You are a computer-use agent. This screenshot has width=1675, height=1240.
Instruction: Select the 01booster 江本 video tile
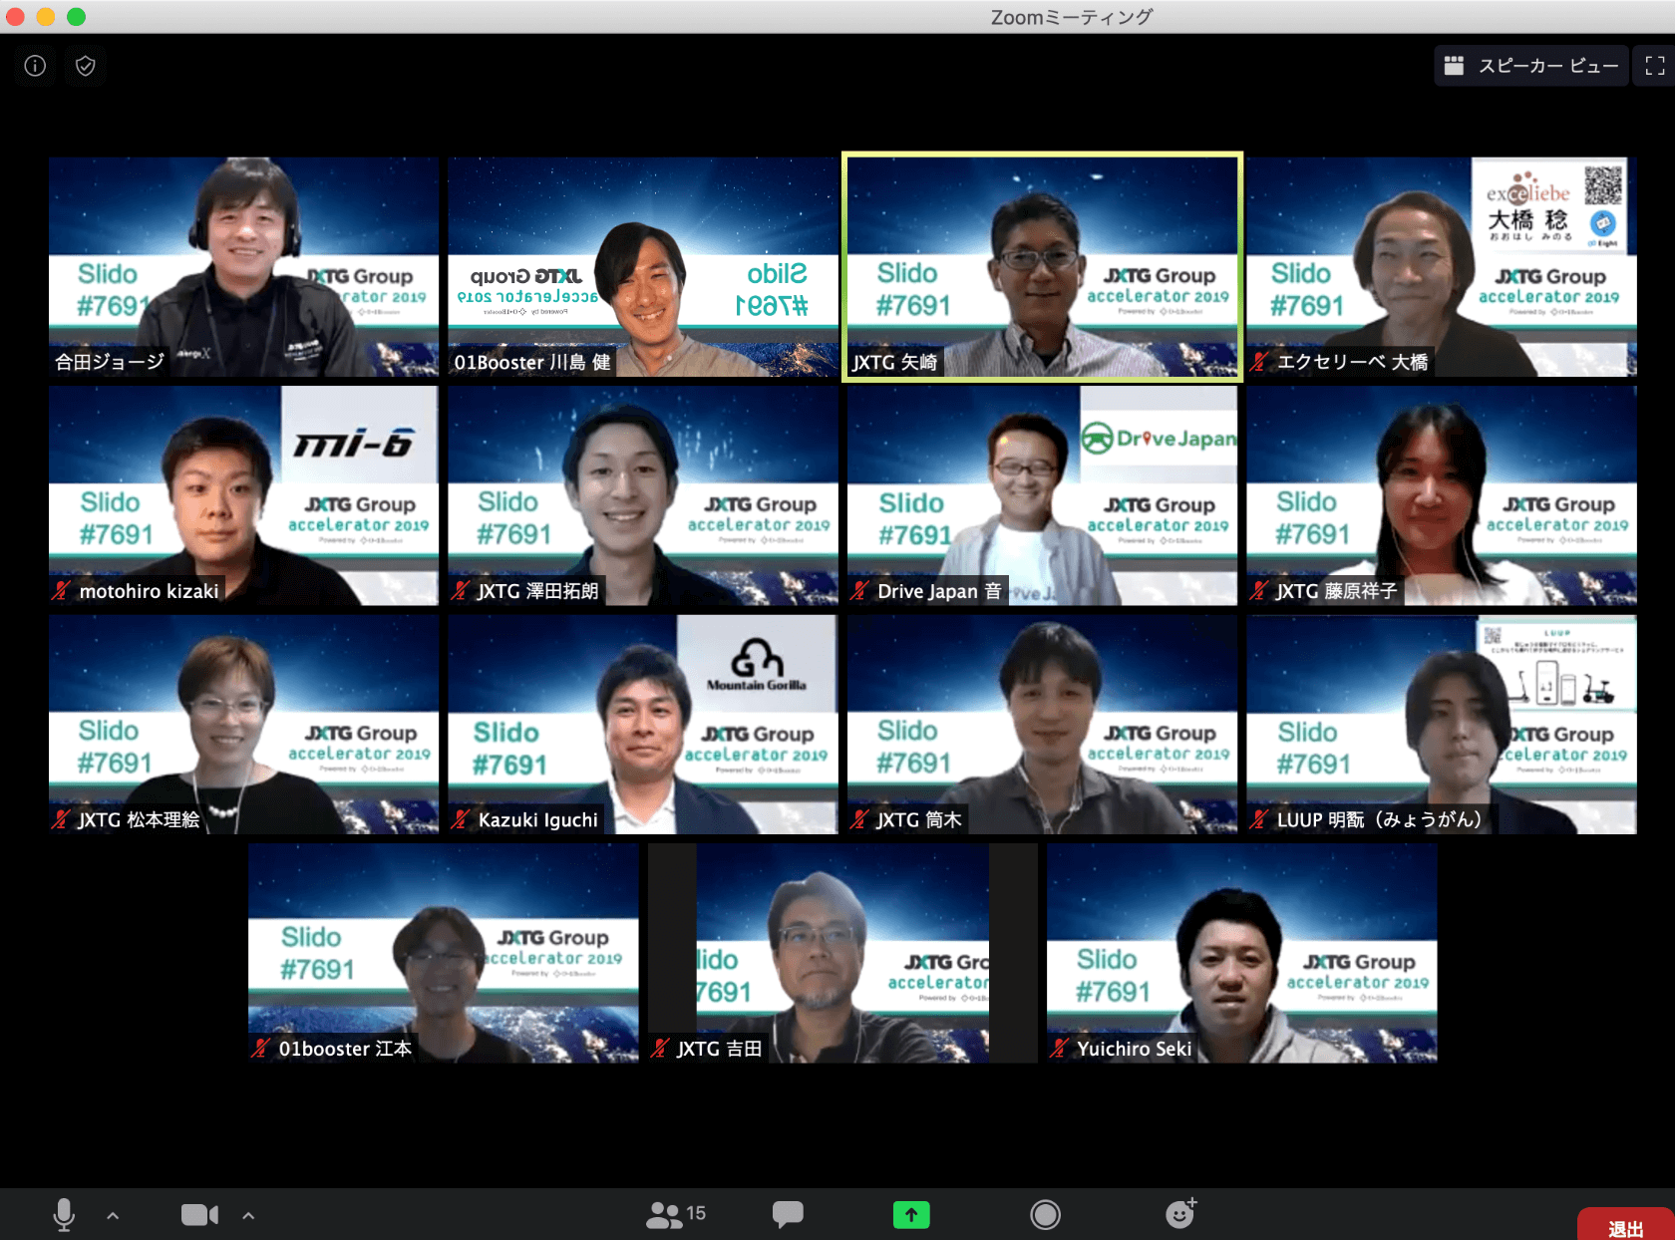pyautogui.click(x=444, y=953)
